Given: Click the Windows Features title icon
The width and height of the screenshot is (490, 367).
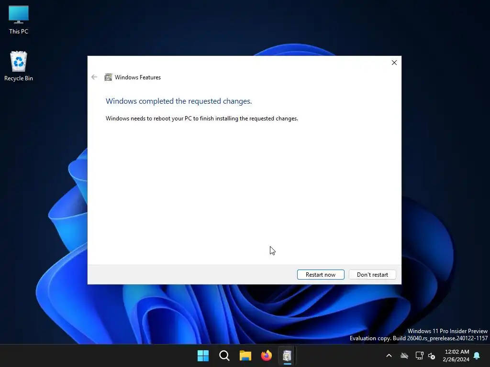Looking at the screenshot, I should point(109,77).
